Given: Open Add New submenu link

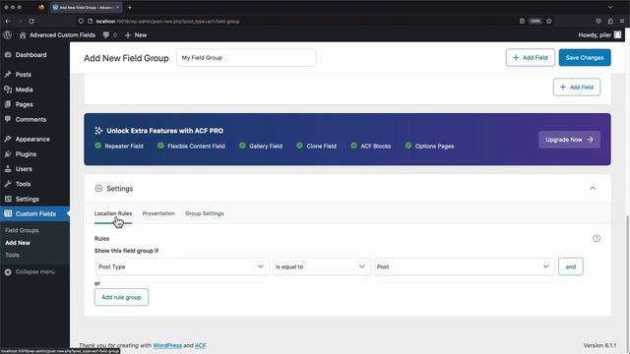Looking at the screenshot, I should 18,243.
